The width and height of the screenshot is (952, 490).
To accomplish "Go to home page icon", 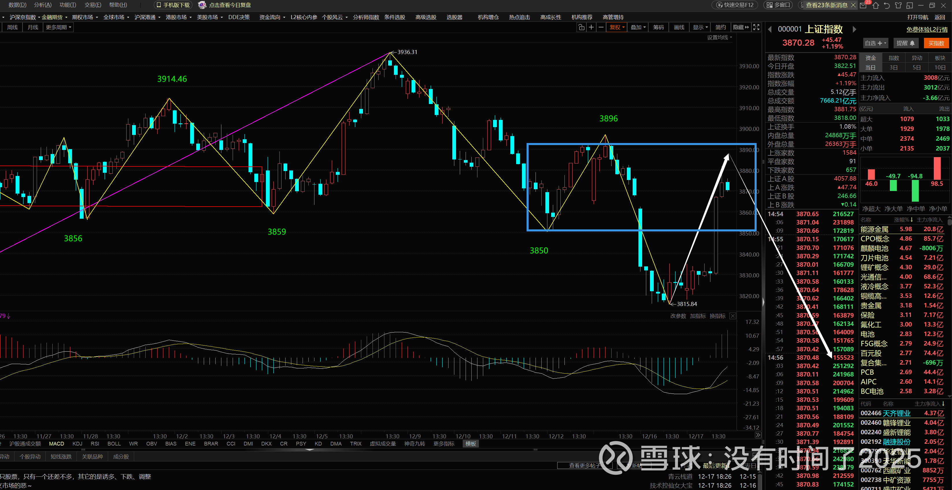I will pyautogui.click(x=875, y=5).
